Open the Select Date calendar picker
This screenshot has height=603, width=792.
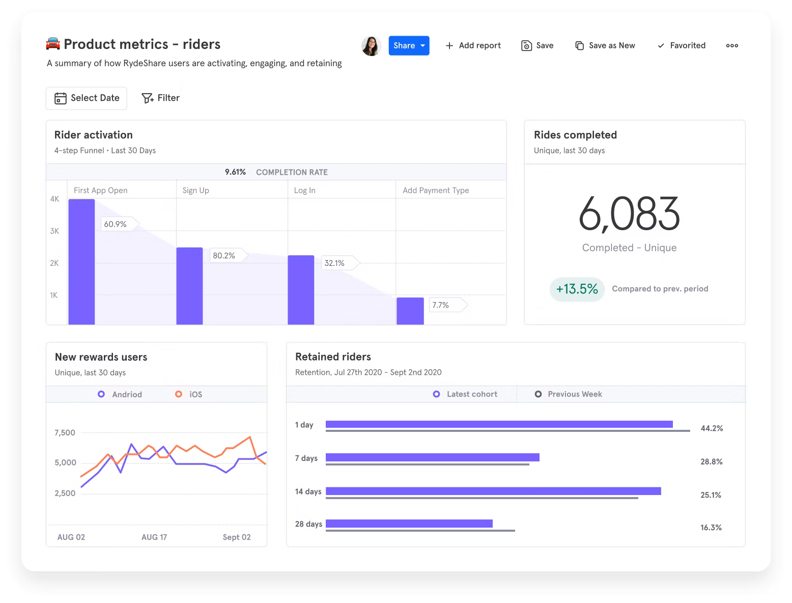(x=86, y=98)
